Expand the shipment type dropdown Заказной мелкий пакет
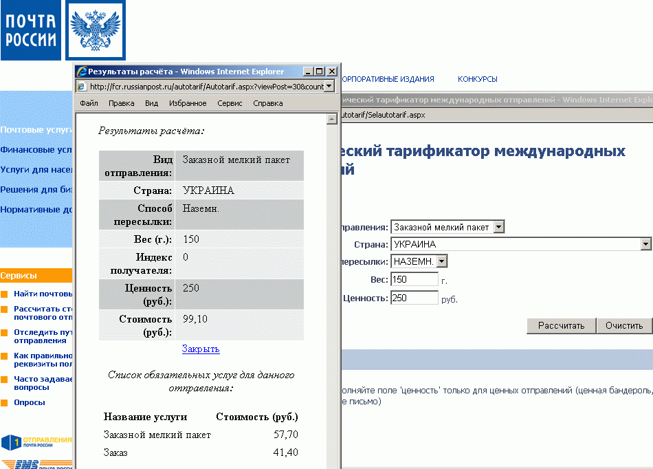 pos(499,227)
